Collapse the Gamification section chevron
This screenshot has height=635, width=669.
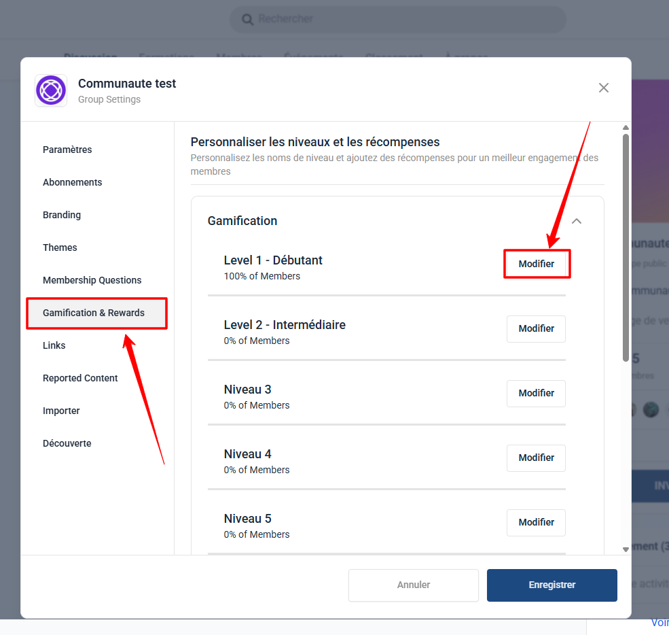pyautogui.click(x=577, y=221)
